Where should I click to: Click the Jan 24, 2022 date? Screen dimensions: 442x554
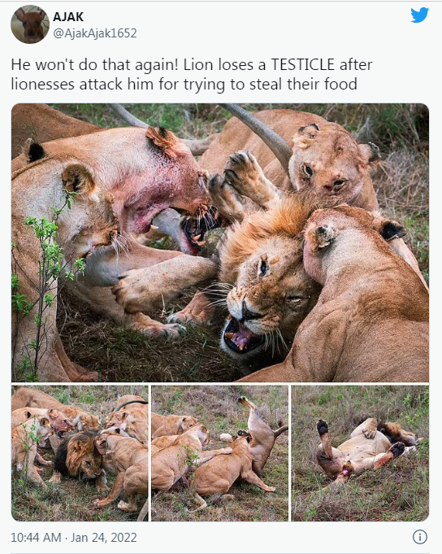(x=104, y=538)
